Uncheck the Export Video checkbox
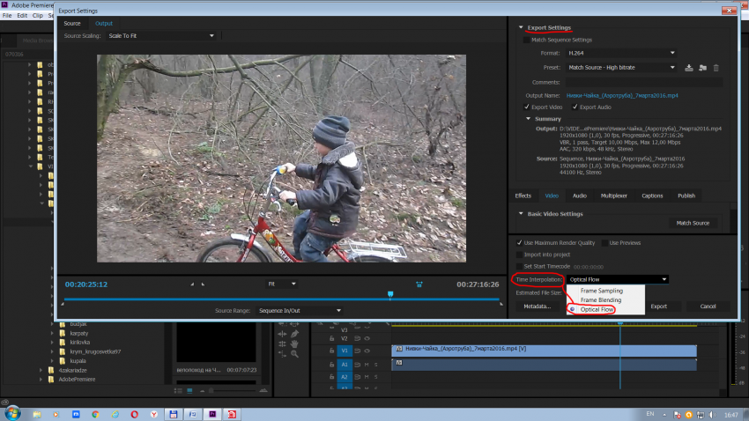This screenshot has width=749, height=421. pos(526,107)
